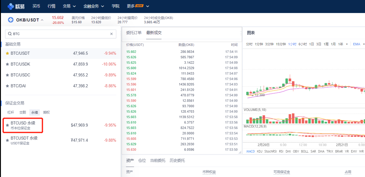Open the more time intervals dropdown after 1年
Screen dimensions: 365x177
click(x=347, y=44)
